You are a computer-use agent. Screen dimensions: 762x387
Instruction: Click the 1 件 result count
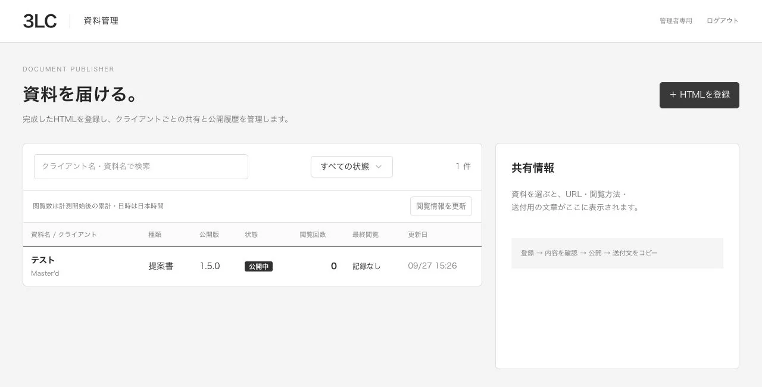pos(463,167)
